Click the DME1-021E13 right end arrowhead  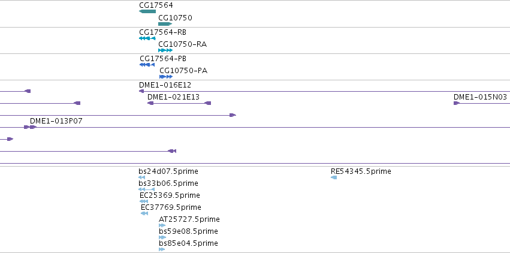point(207,103)
